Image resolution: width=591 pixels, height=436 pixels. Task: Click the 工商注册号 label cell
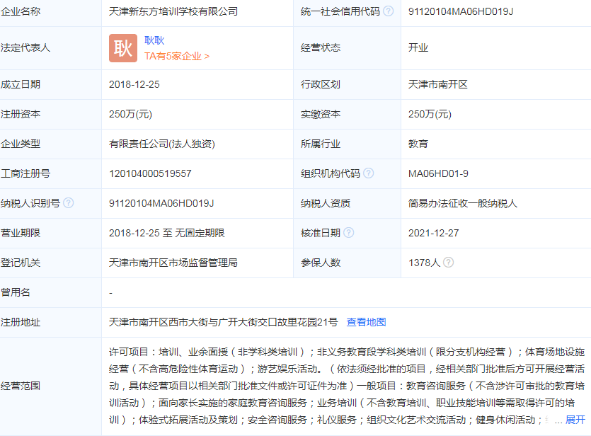click(50, 173)
